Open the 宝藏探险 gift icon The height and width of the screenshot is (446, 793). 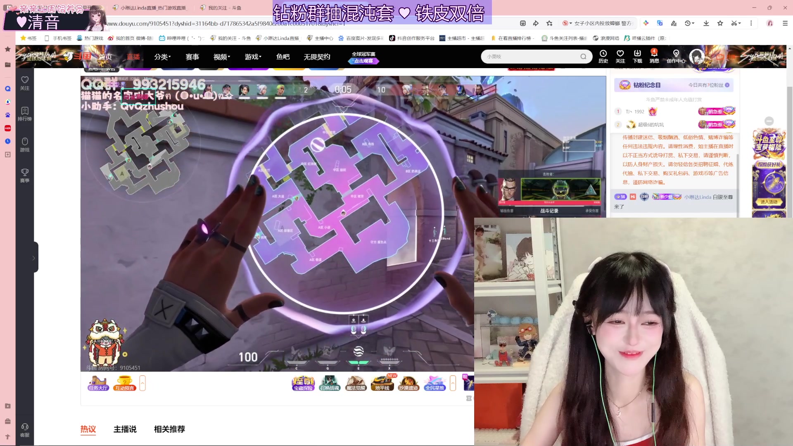[x=303, y=383]
